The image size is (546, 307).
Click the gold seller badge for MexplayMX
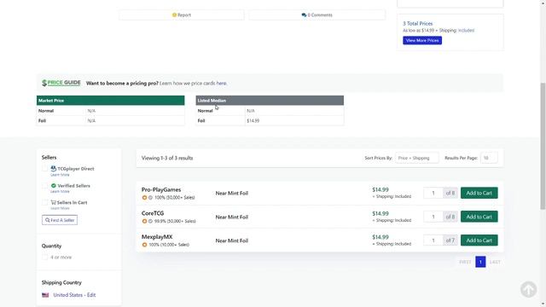[x=144, y=245]
